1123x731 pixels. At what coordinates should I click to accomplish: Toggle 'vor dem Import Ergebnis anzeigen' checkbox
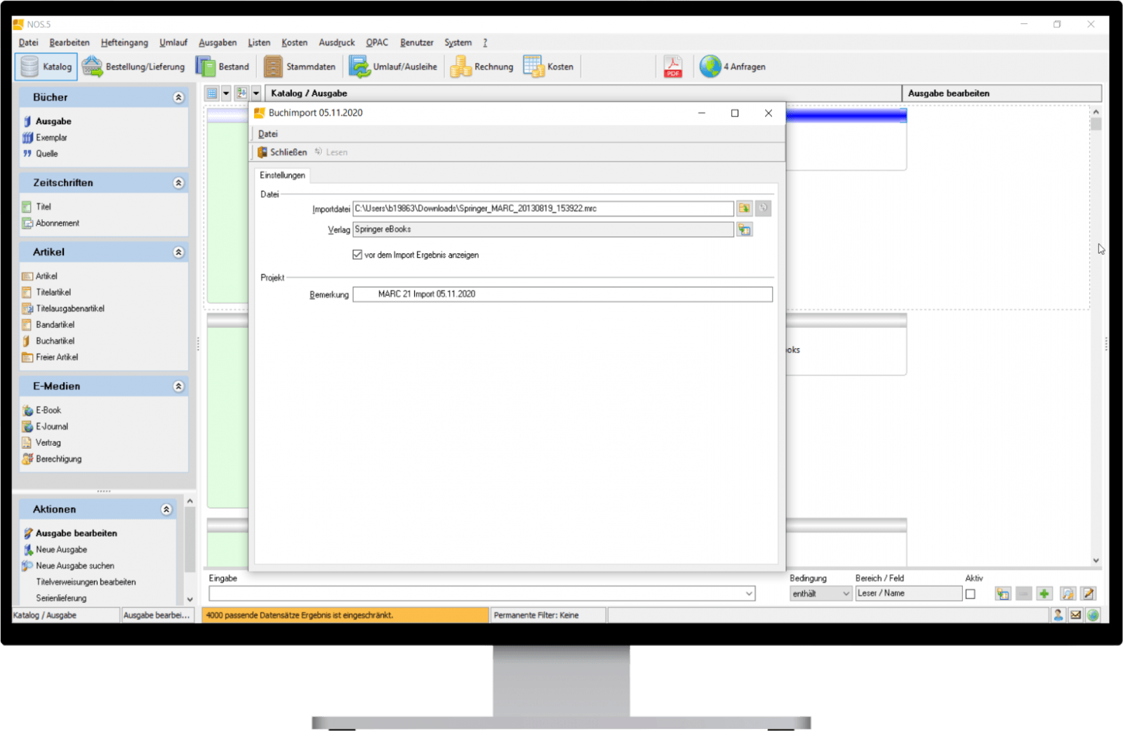[x=357, y=255]
